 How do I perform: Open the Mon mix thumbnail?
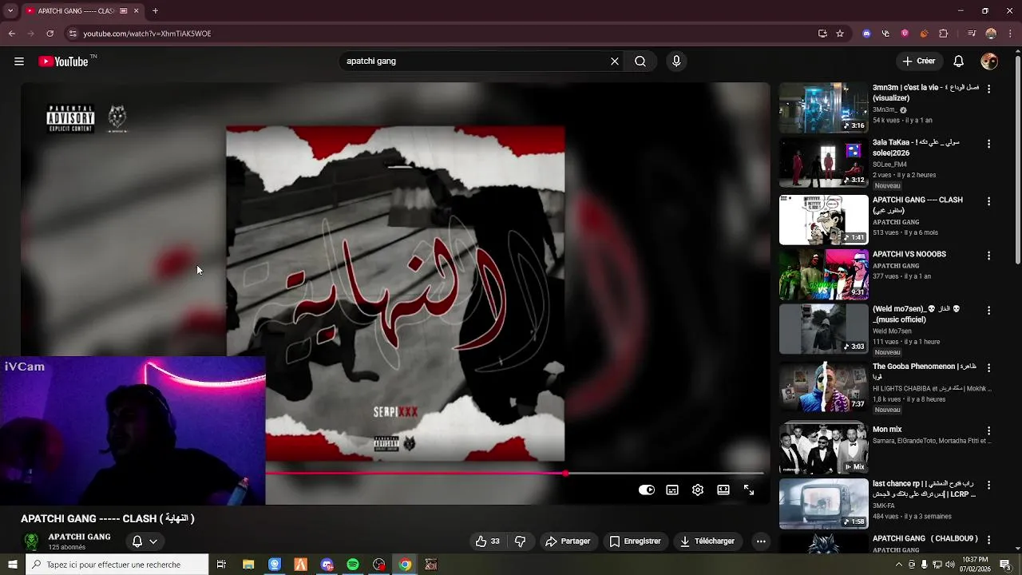coord(823,450)
